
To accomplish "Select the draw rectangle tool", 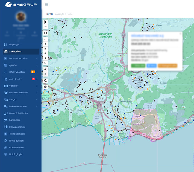I will [x=46, y=49].
